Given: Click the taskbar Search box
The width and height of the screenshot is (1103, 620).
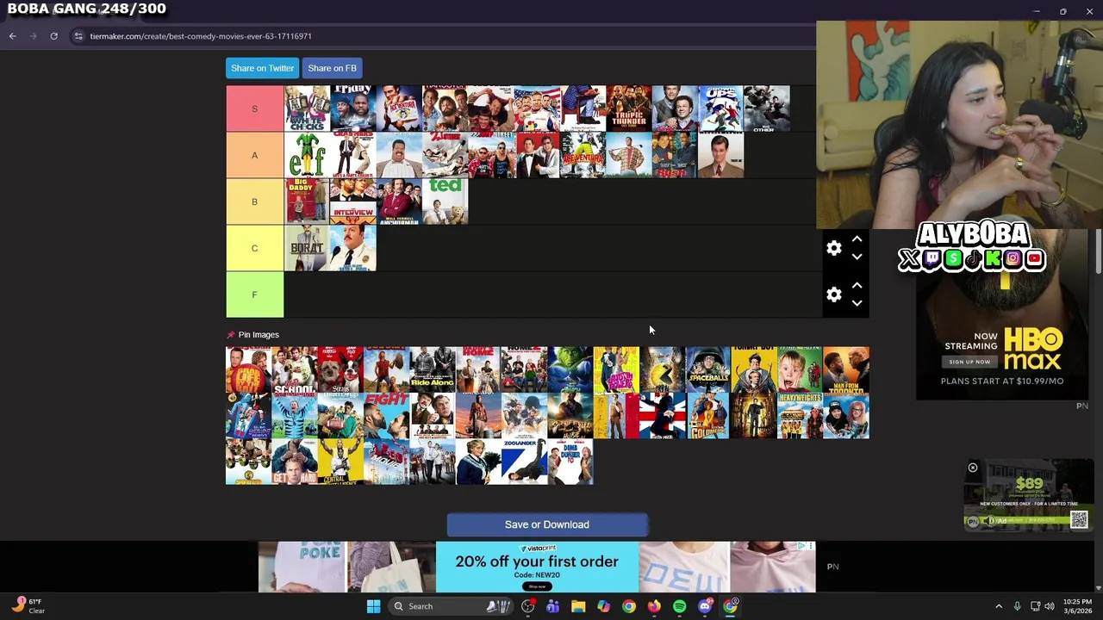Looking at the screenshot, I should pos(450,606).
